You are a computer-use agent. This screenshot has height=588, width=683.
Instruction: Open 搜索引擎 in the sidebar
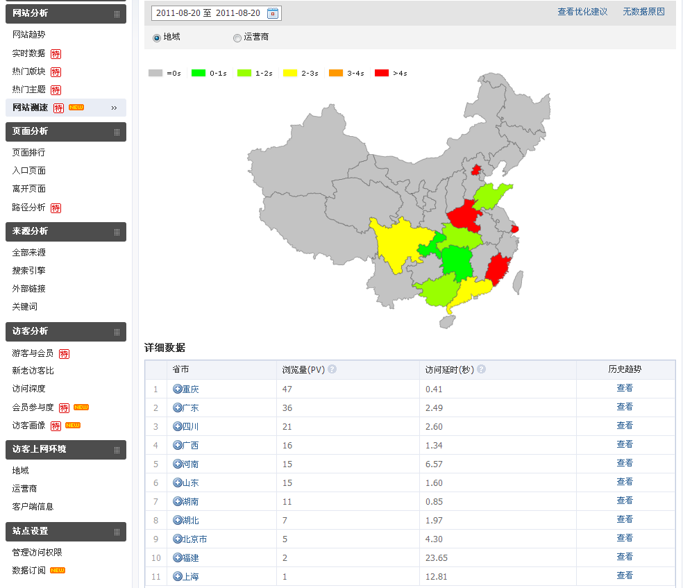point(28,271)
